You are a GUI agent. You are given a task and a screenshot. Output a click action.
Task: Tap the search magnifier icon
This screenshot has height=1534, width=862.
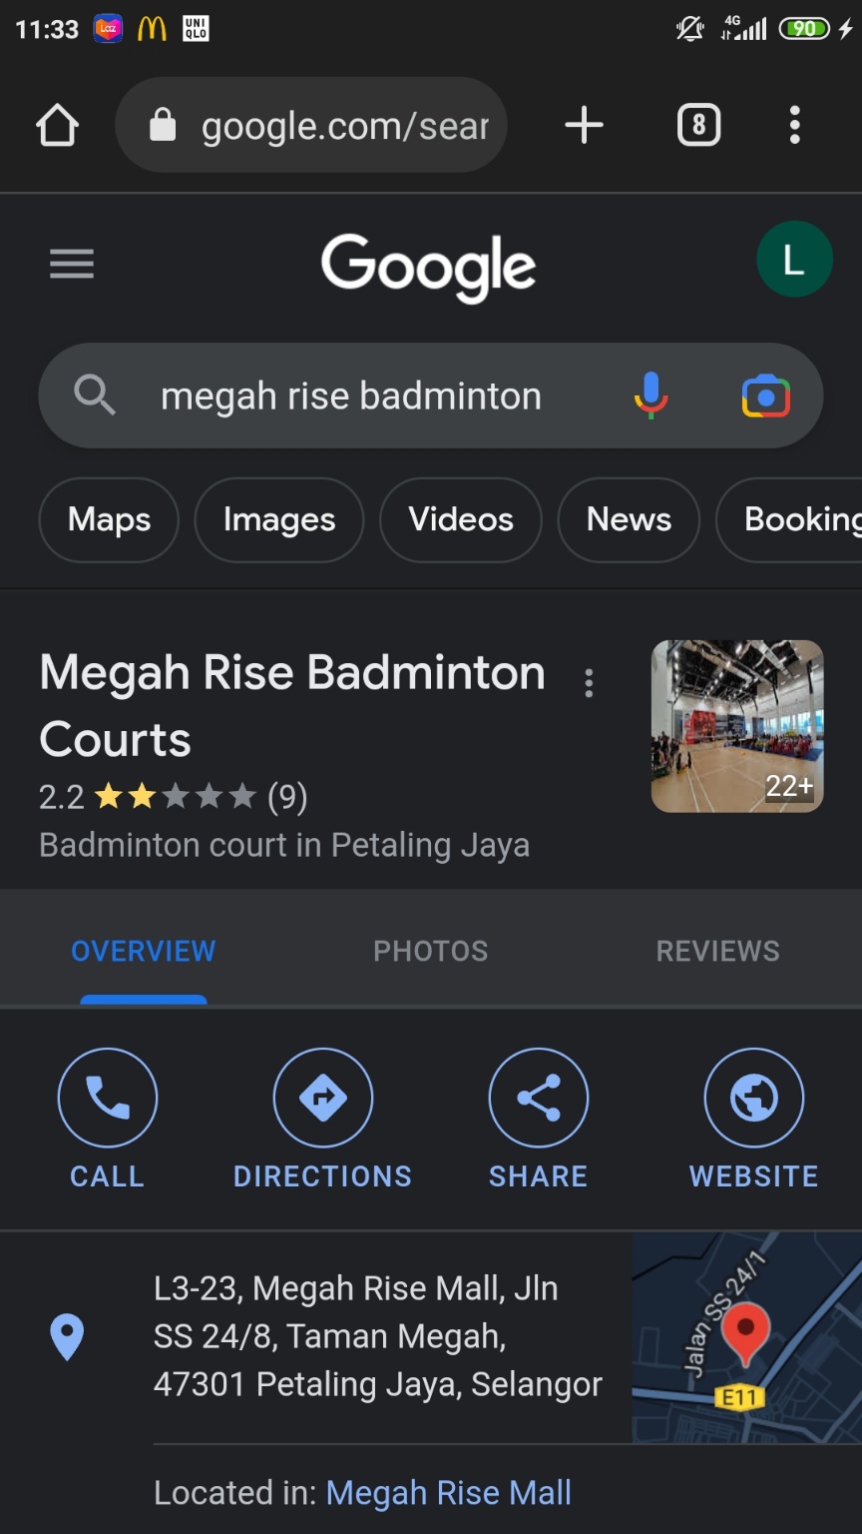95,395
